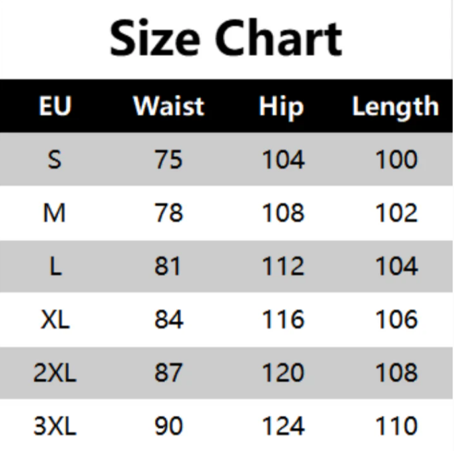Click length value 106 for size XL
454x451 pixels.
[395, 320]
